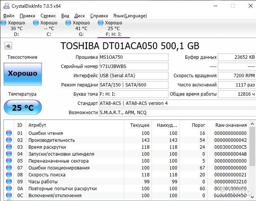Open the Правка menu
256x201 pixels.
27,16
